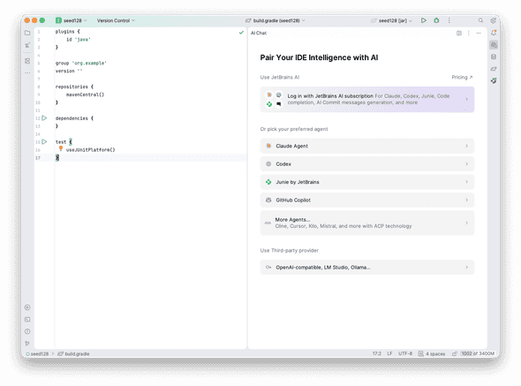
Task: Click line number 17 in the gutter
Action: pyautogui.click(x=38, y=158)
